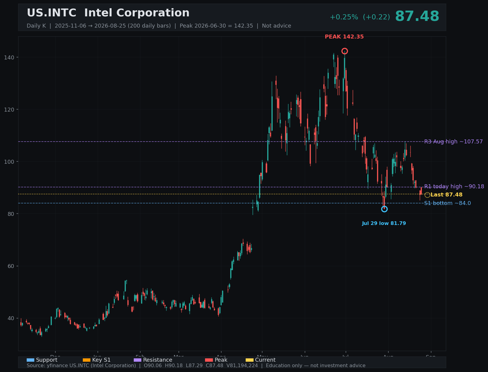Click the 'Key S1' legend text
Image resolution: width=488 pixels, height=372 pixels.
(x=101, y=360)
